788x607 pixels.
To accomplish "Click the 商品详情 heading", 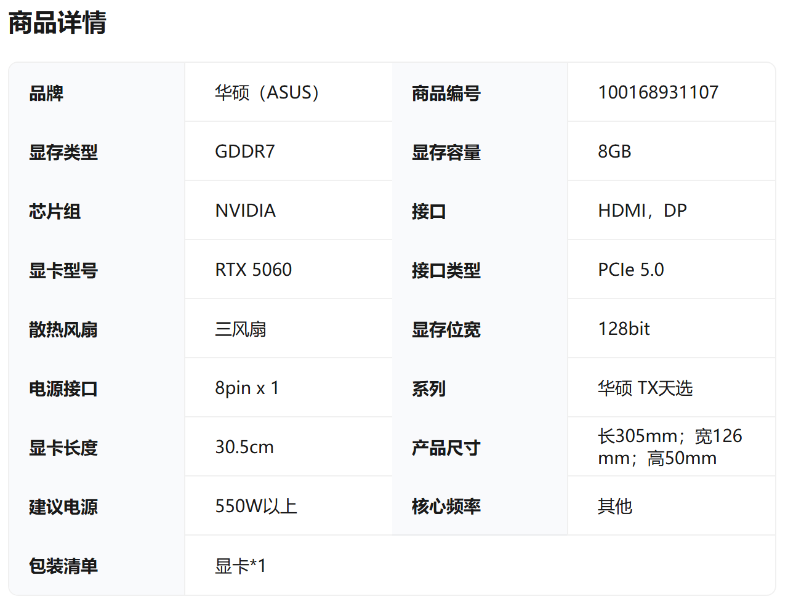I will click(x=57, y=23).
